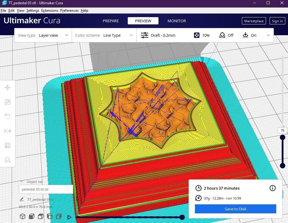Click the Sign in button

pos(277,21)
